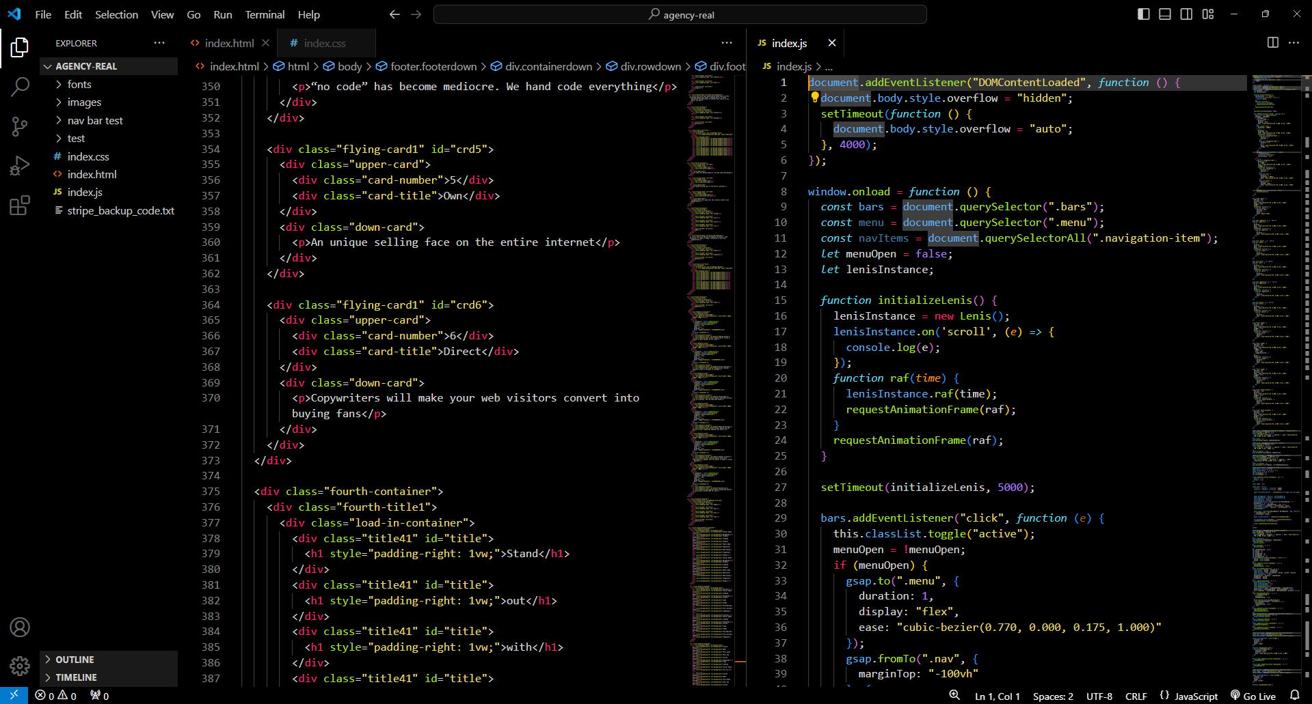Image resolution: width=1312 pixels, height=704 pixels.
Task: Open the Explorer view in activity bar
Action: tap(20, 47)
